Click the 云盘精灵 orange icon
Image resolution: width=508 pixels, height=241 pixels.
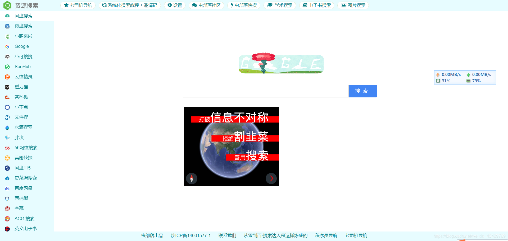[x=7, y=77]
